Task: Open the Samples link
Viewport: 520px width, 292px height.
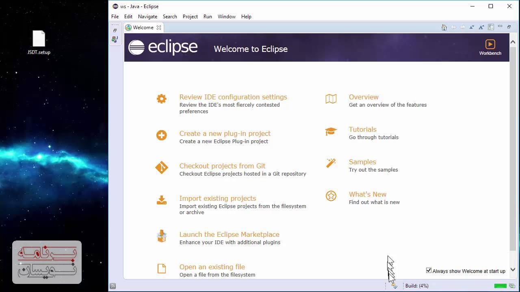Action: pos(362,162)
